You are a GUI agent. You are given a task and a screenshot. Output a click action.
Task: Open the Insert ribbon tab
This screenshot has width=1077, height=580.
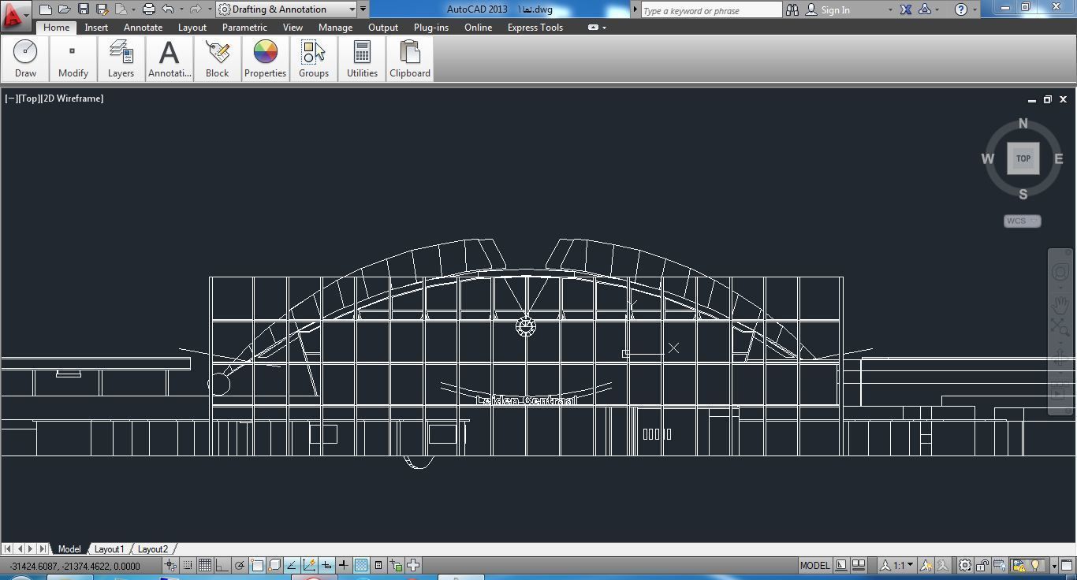coord(96,27)
